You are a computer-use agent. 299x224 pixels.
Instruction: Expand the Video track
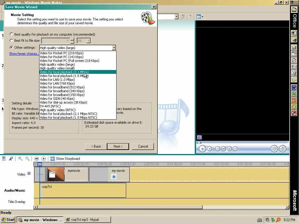point(29,174)
